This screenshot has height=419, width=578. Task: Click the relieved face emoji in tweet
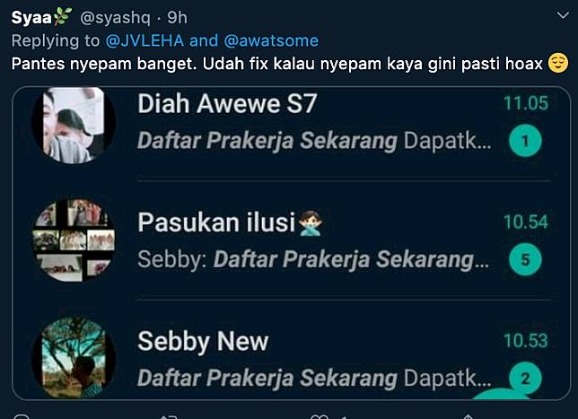pyautogui.click(x=558, y=63)
